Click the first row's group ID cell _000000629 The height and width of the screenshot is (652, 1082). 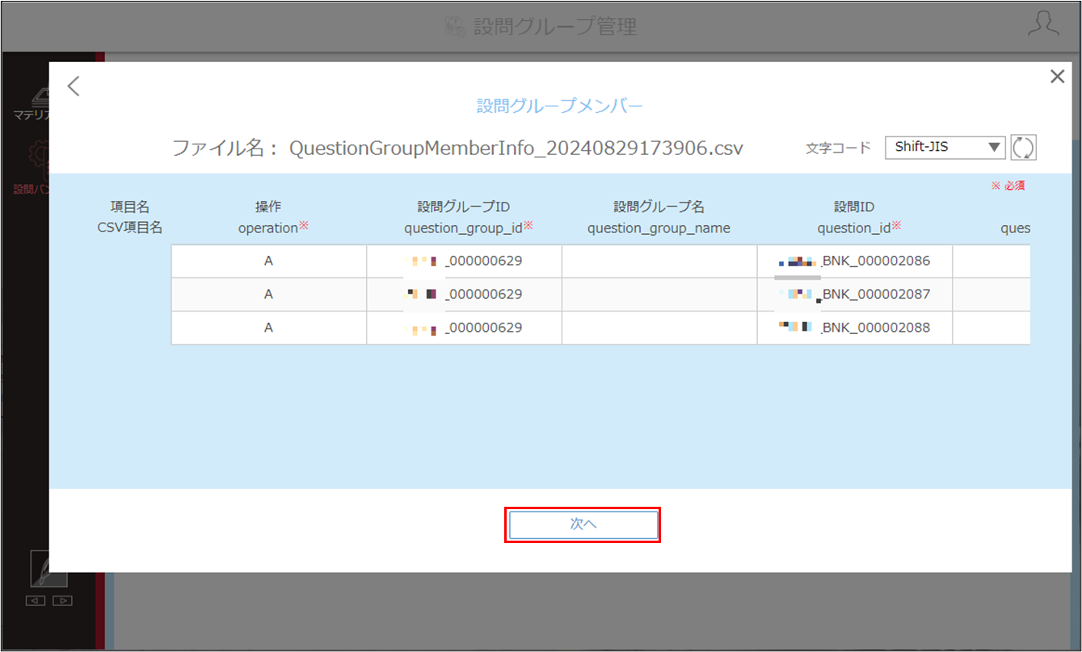pos(464,261)
